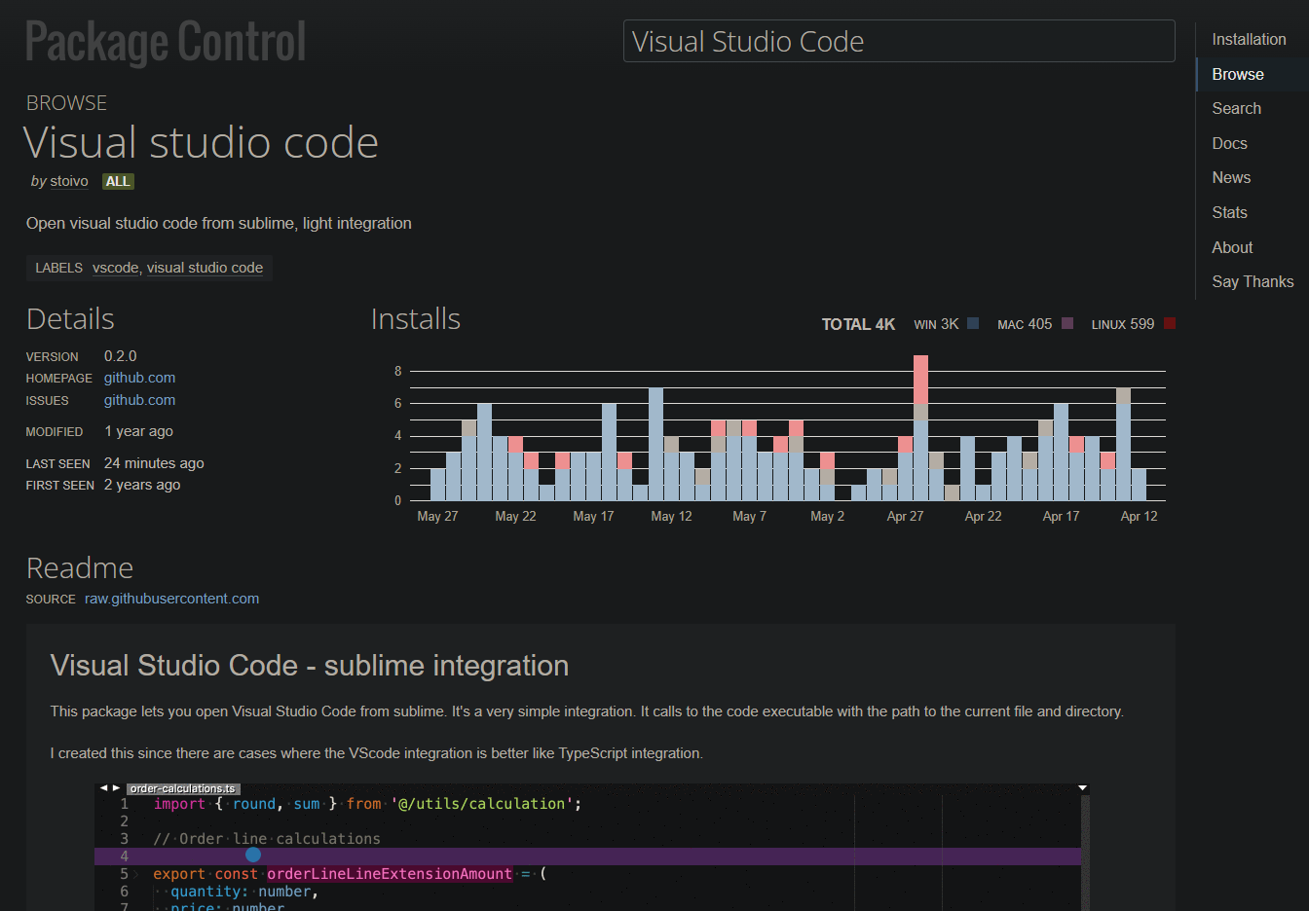Click the Apr 12 axis label

coord(1139,517)
